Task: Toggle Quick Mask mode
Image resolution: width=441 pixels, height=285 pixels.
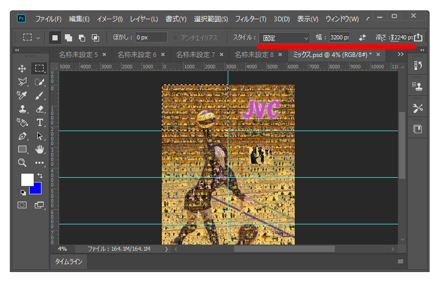Action: coord(22,205)
